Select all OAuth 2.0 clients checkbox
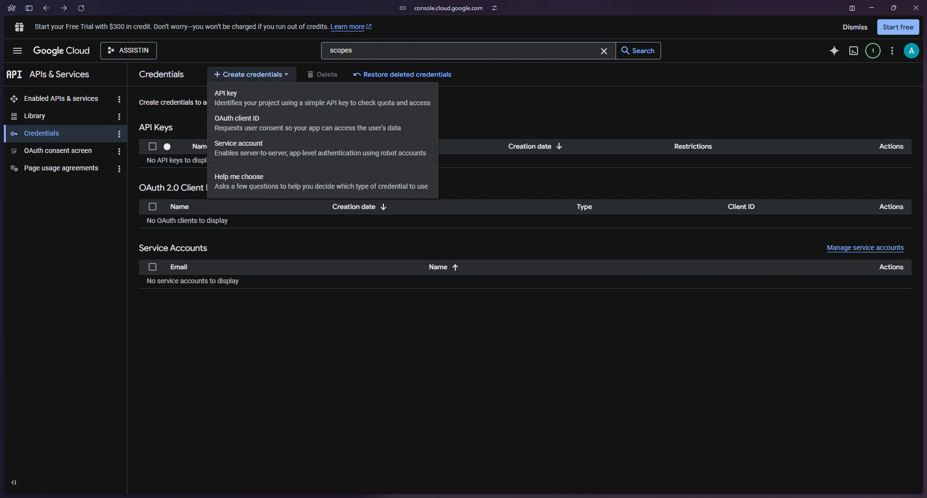Viewport: 927px width, 498px height. (x=153, y=207)
